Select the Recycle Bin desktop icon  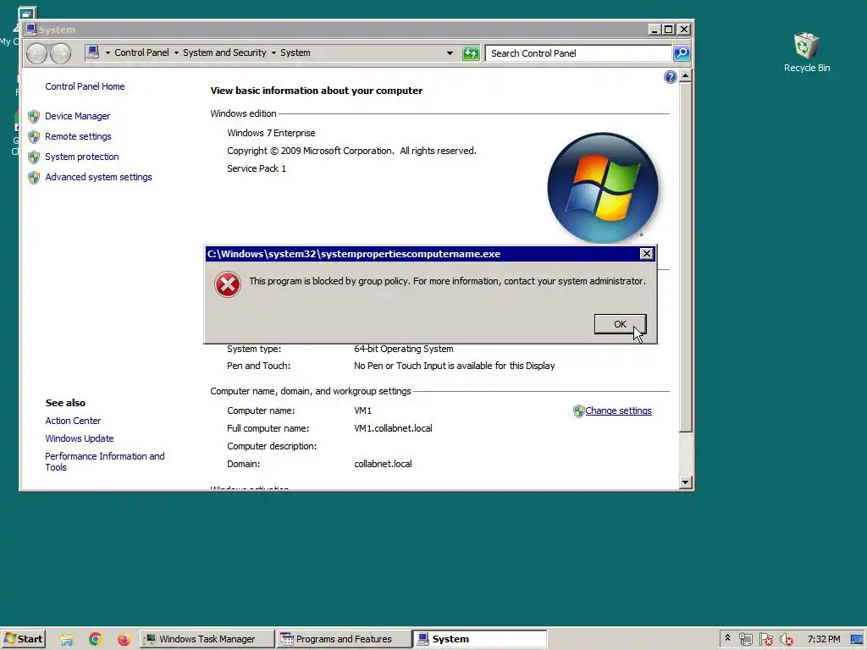807,53
